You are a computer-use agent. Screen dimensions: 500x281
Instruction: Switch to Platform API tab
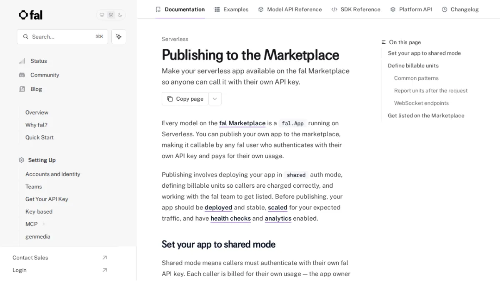point(411,9)
